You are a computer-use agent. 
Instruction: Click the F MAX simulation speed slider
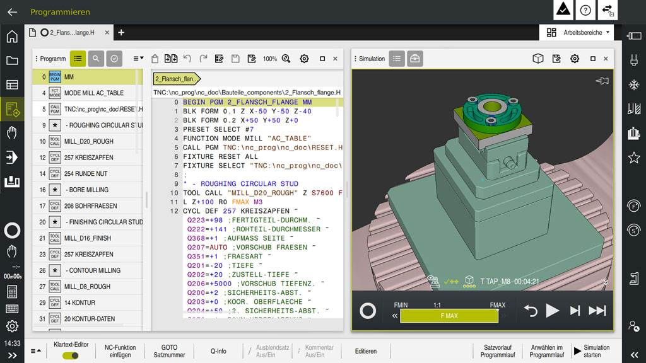click(449, 316)
